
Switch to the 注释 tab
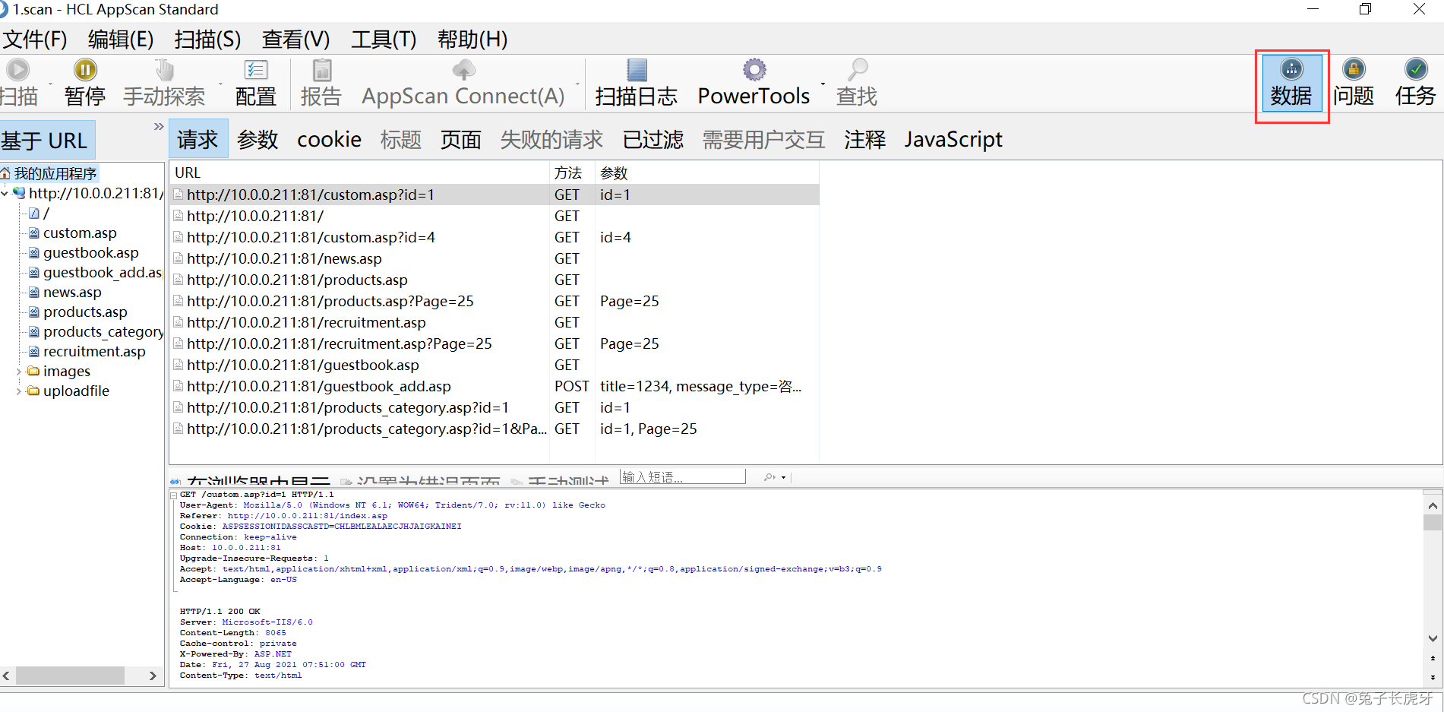[x=865, y=139]
